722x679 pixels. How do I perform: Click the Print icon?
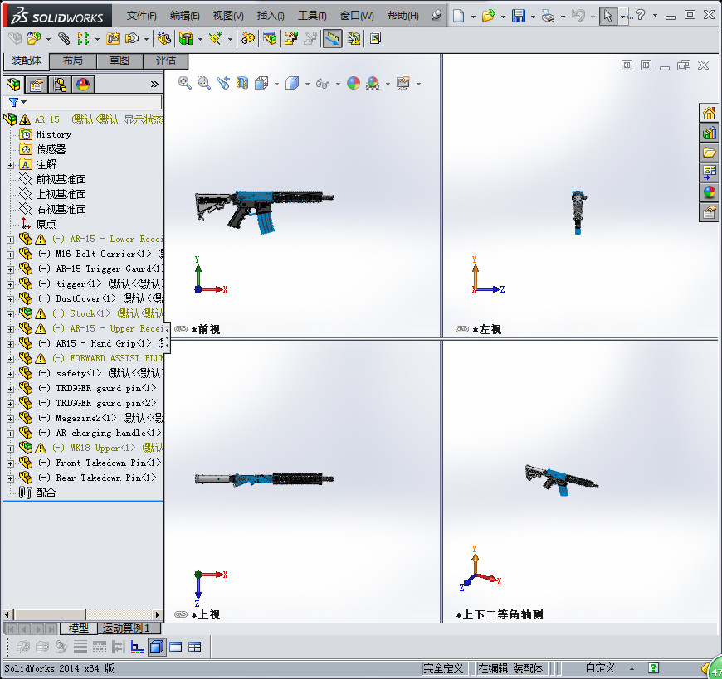(x=548, y=16)
